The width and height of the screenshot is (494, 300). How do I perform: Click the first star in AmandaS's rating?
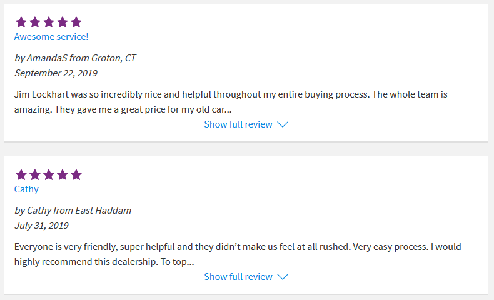point(21,22)
